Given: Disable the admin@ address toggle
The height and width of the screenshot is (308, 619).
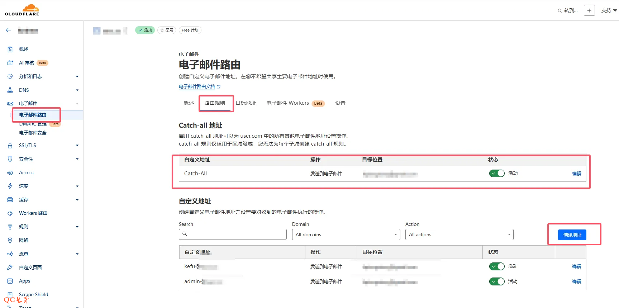Looking at the screenshot, I should pos(497,281).
